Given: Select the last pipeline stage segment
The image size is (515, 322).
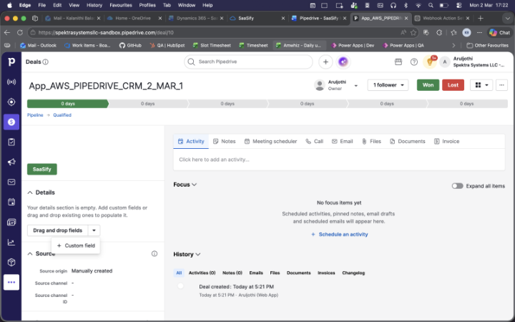Looking at the screenshot, I should point(467,104).
